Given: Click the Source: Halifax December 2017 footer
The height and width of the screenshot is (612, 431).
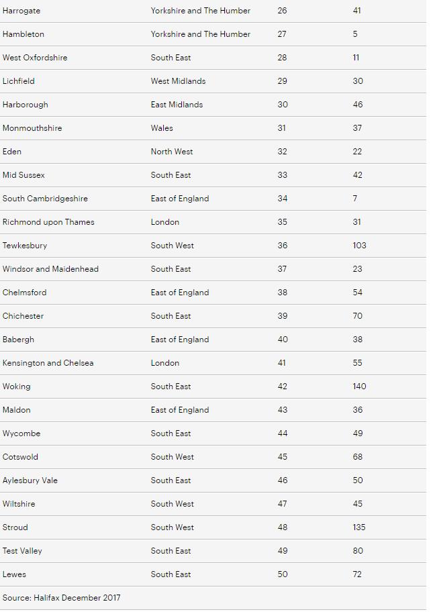Looking at the screenshot, I should [62, 598].
